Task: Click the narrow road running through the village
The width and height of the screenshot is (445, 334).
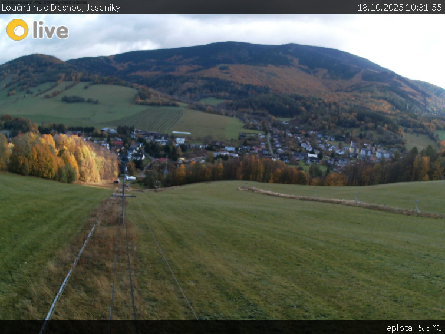Action: [269, 143]
